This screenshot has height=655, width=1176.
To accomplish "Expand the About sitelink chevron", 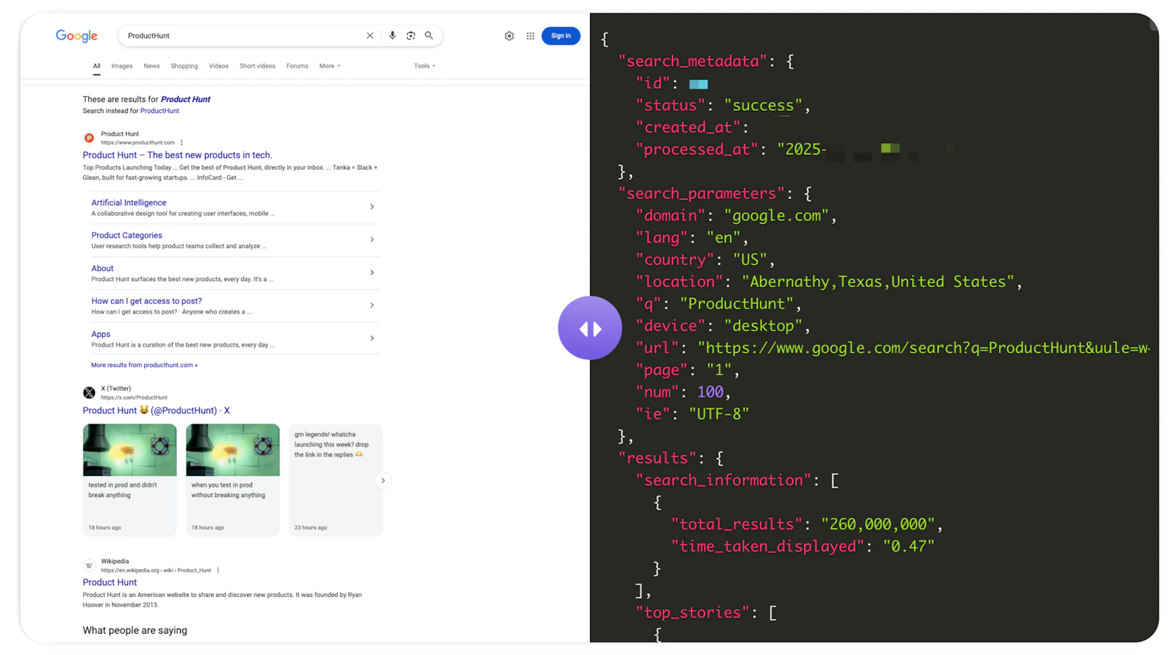I will click(372, 272).
